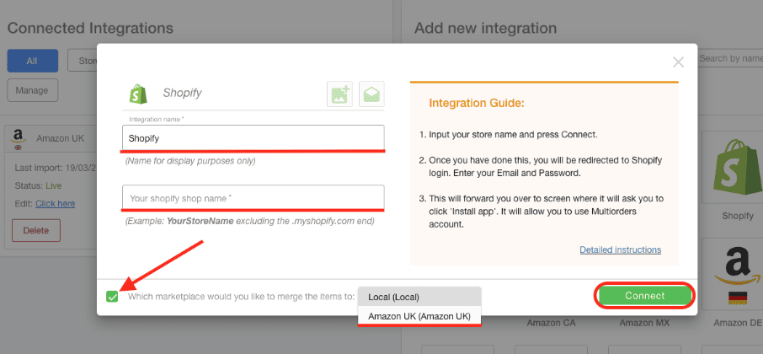This screenshot has width=763, height=354.
Task: Select the All filter in Connected Integrations
Action: [33, 61]
